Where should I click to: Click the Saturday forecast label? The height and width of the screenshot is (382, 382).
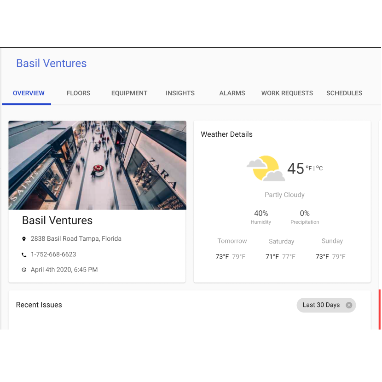[x=281, y=242]
